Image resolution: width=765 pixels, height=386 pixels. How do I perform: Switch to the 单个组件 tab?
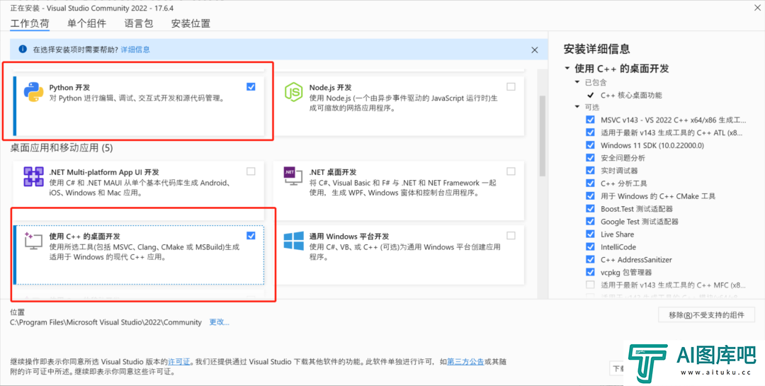(x=87, y=23)
